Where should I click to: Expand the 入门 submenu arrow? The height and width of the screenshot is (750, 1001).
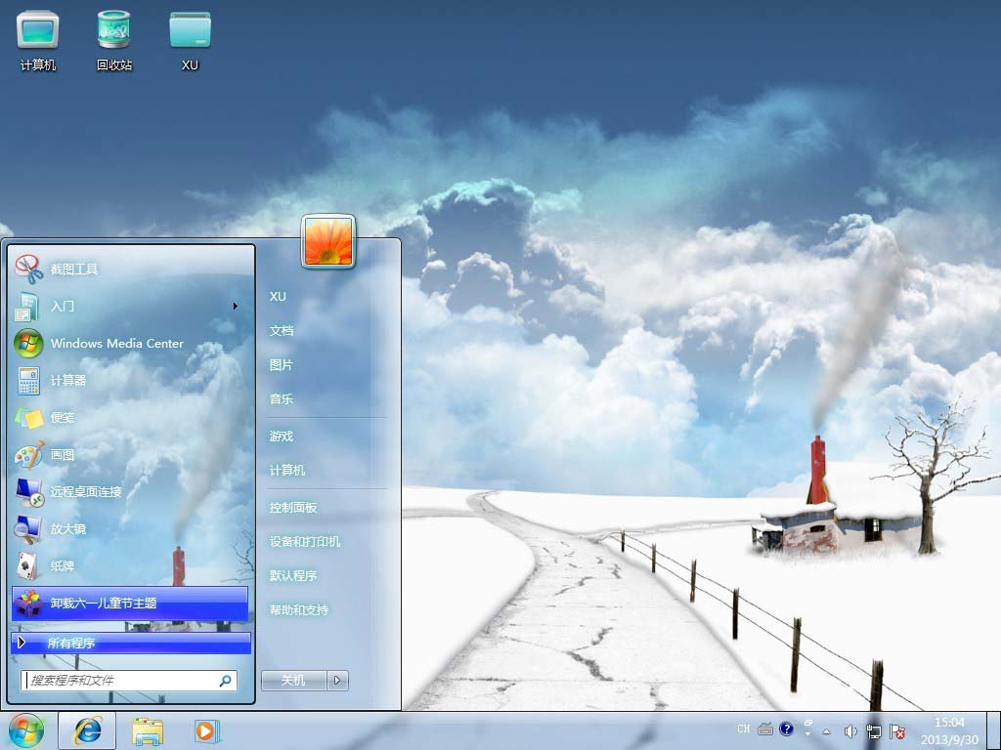236,306
